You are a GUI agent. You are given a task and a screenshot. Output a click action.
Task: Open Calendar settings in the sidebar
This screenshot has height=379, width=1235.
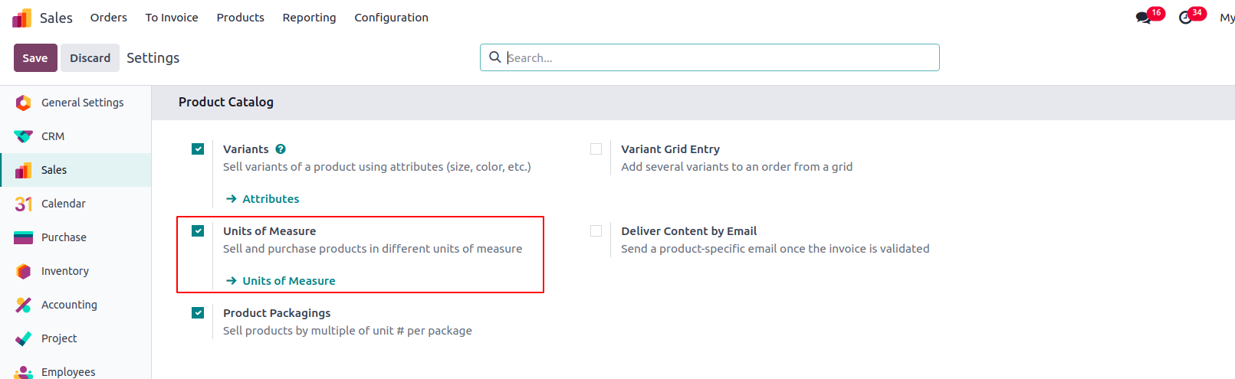(63, 204)
